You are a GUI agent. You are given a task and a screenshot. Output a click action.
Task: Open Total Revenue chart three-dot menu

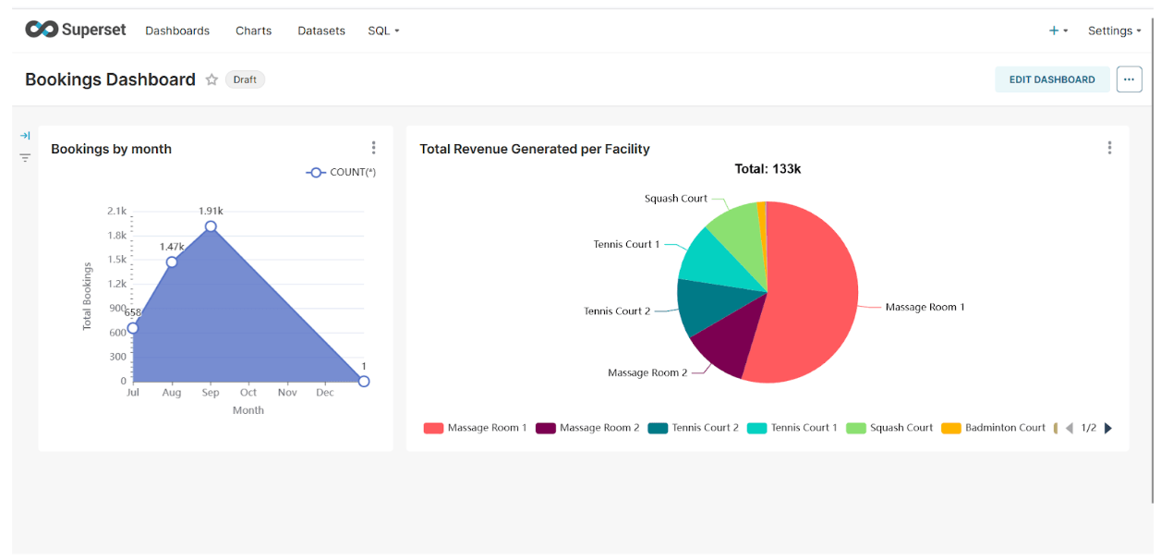(x=1109, y=148)
